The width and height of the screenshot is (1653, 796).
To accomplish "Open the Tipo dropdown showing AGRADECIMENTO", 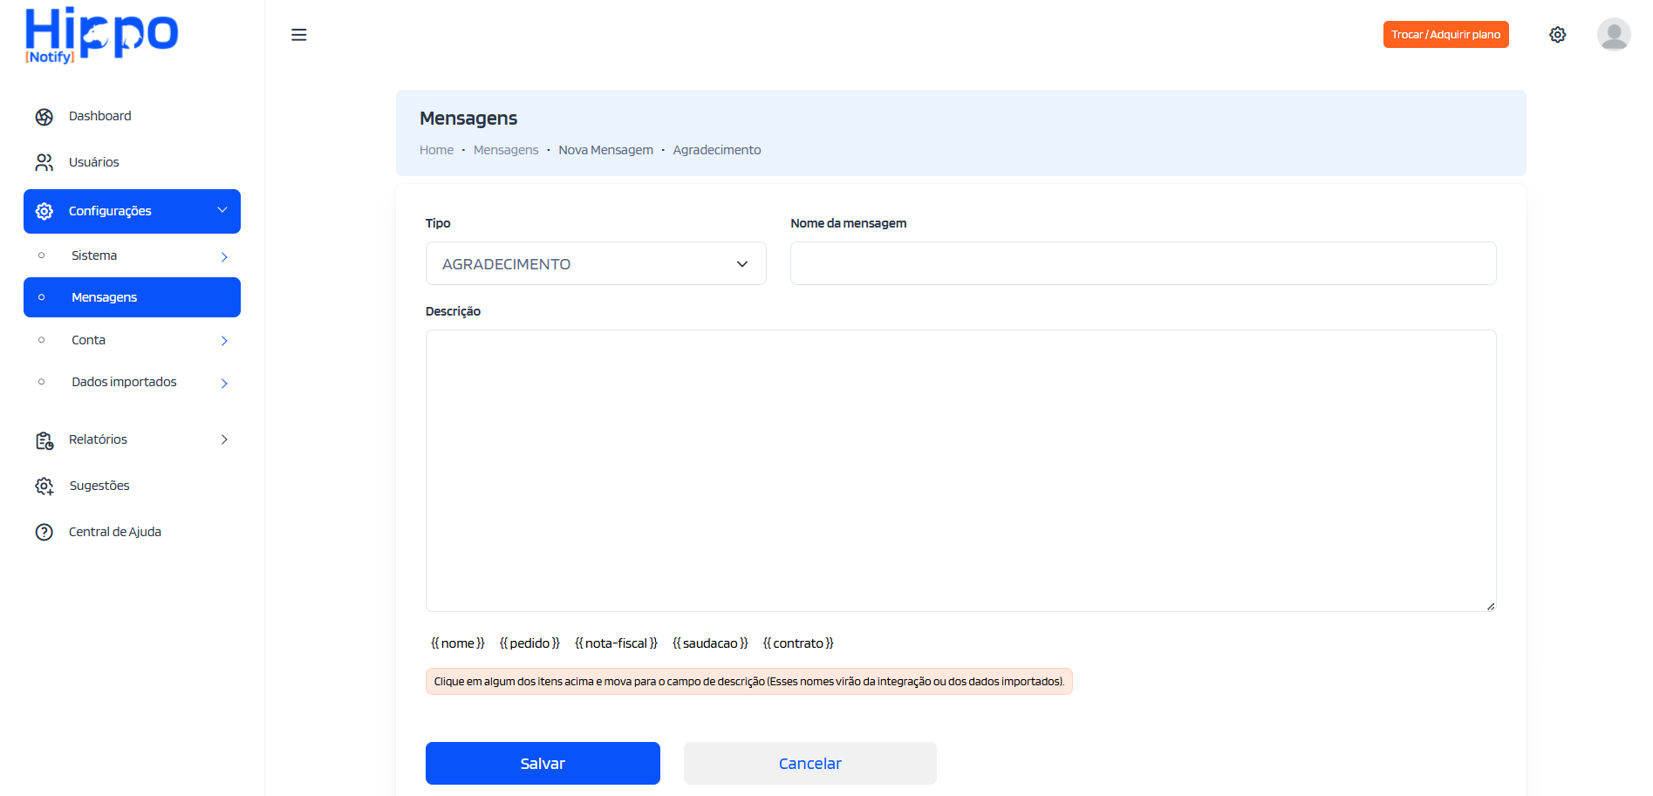I will point(596,264).
